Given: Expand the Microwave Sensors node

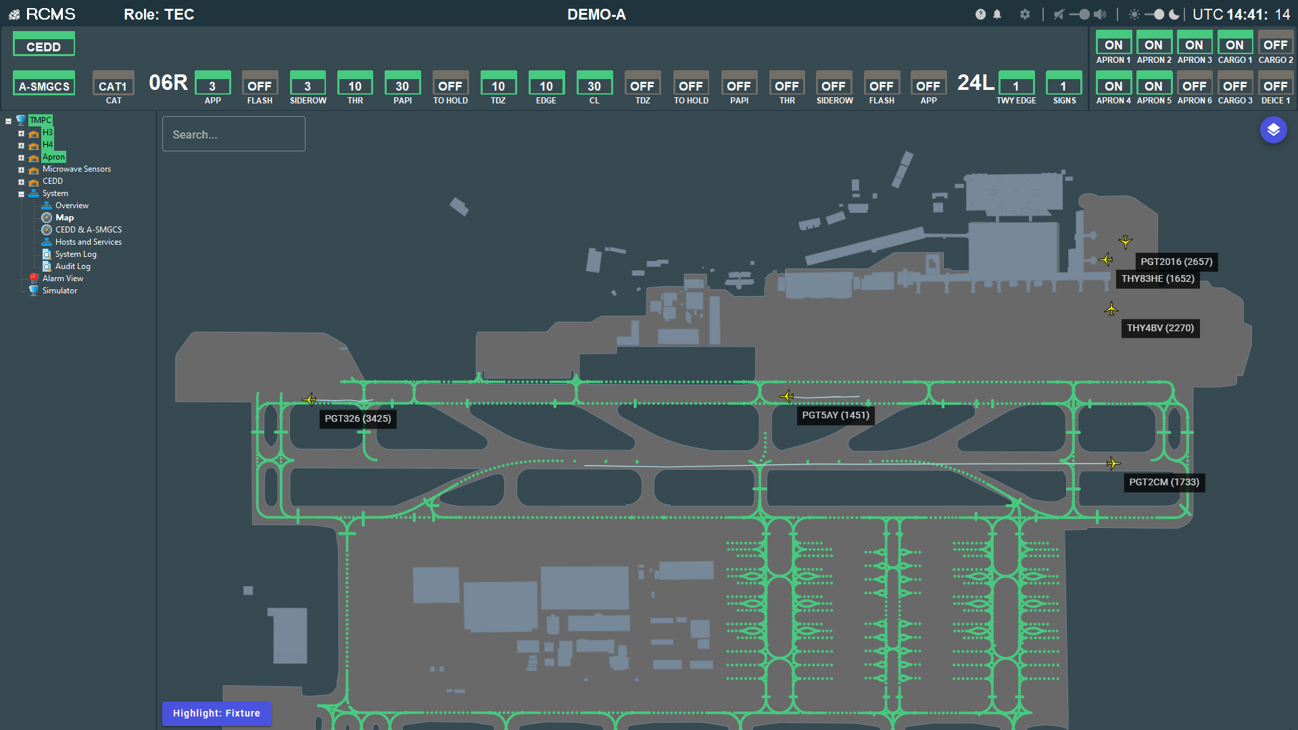Looking at the screenshot, I should pyautogui.click(x=21, y=170).
